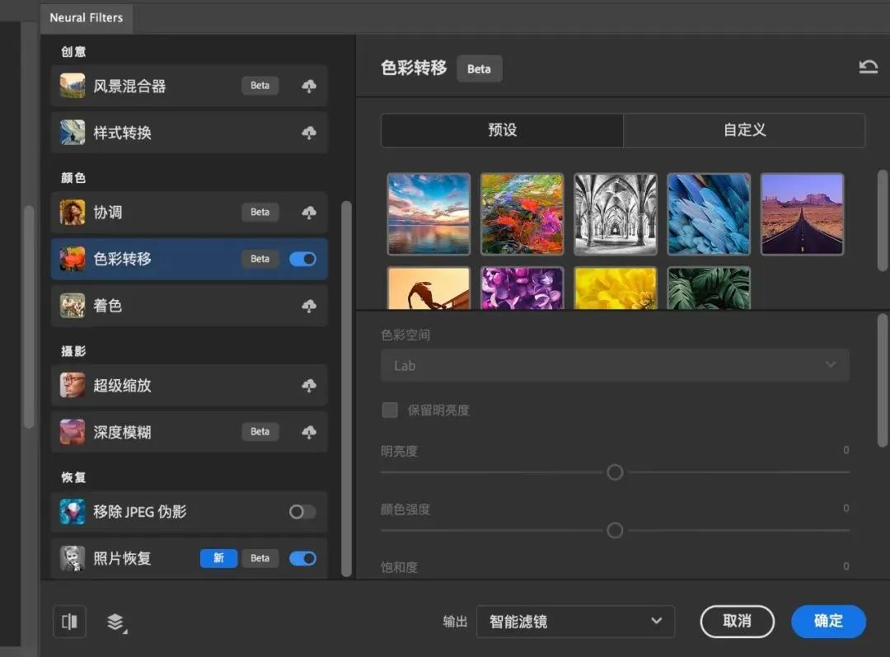Click the reset arrow icon top right
The height and width of the screenshot is (657, 890).
869,66
